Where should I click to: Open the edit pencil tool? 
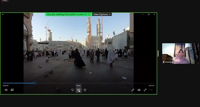point(133,90)
